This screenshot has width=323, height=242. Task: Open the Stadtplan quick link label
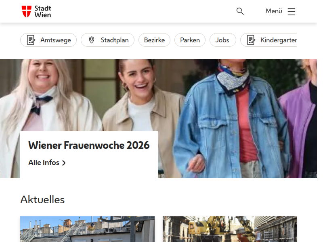(x=115, y=40)
